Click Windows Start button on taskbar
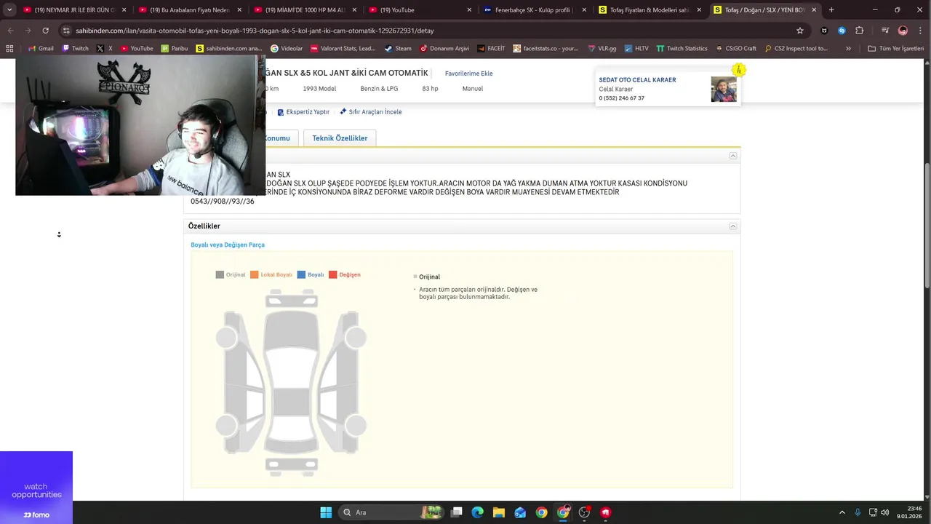The height and width of the screenshot is (524, 931). coord(326,512)
